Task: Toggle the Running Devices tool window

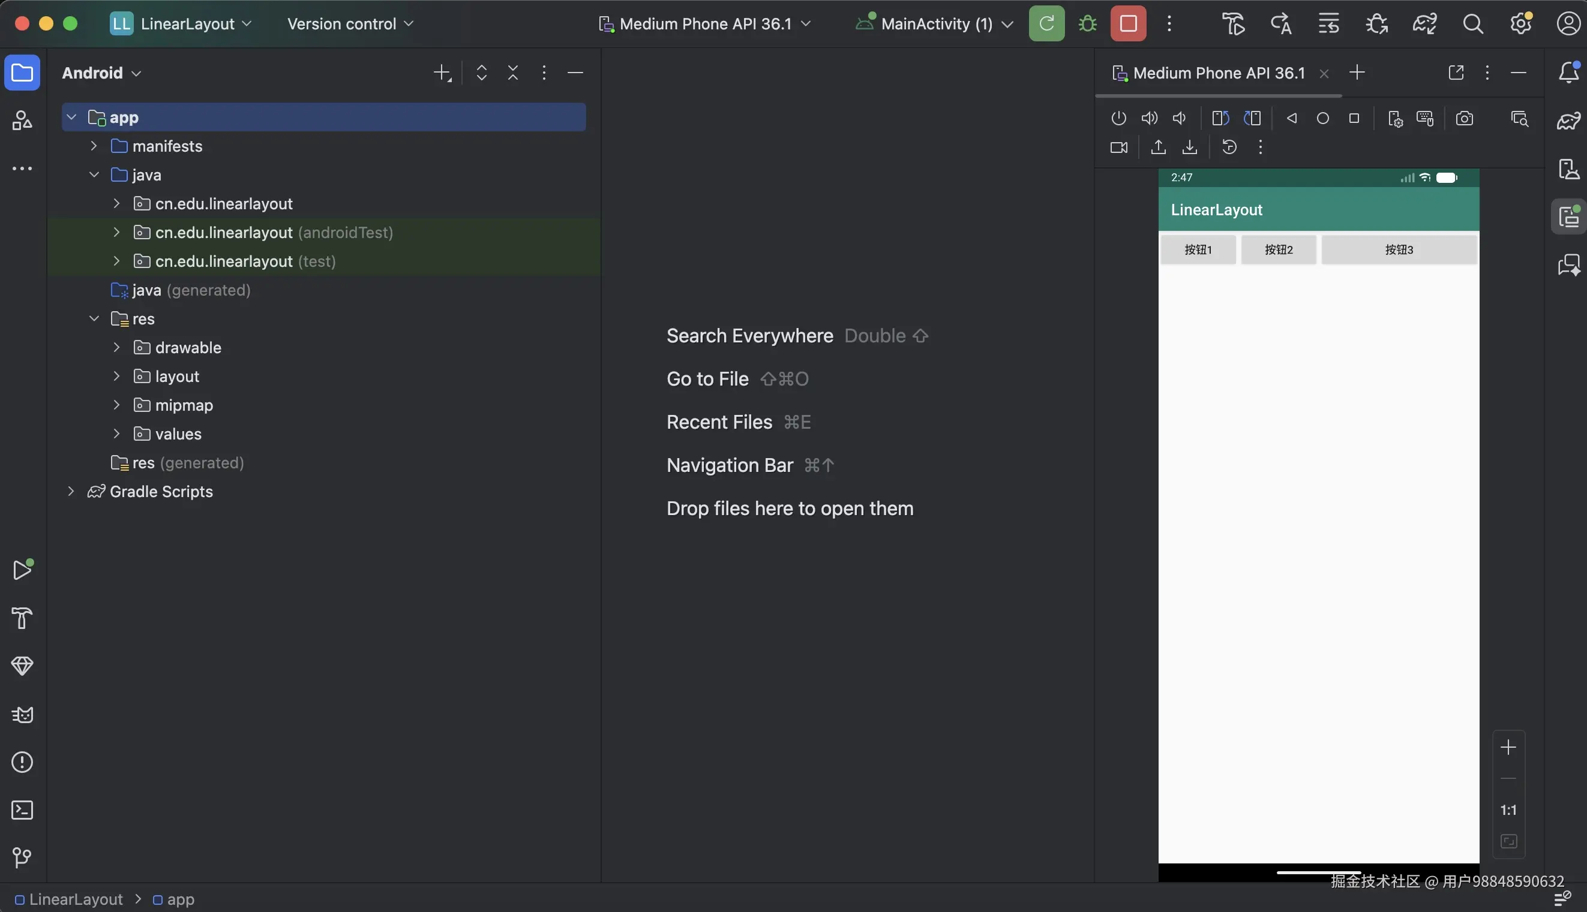Action: [1568, 216]
